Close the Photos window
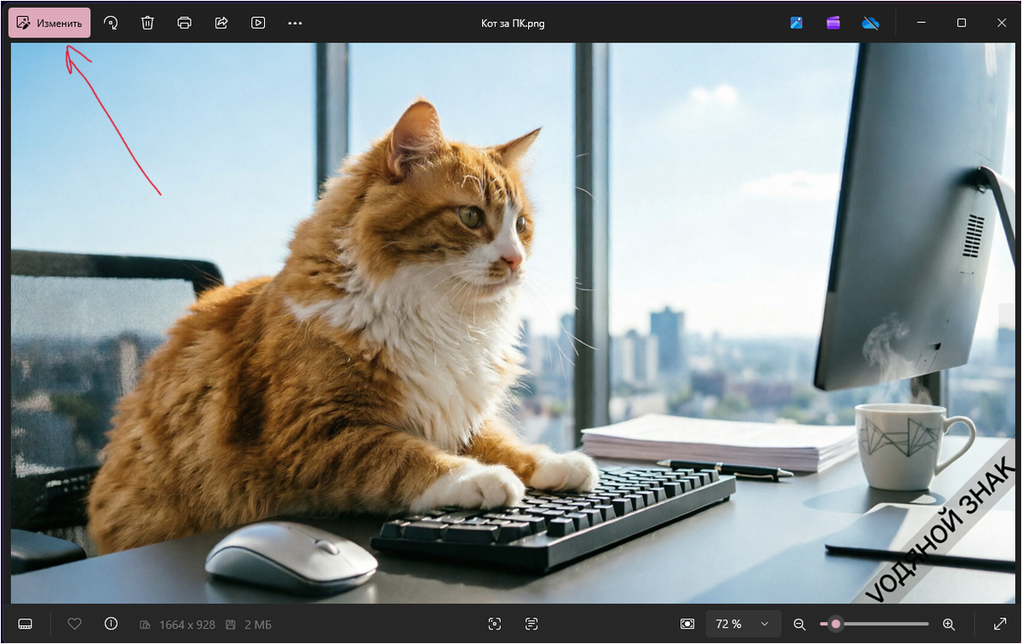1022x644 pixels. tap(1002, 23)
